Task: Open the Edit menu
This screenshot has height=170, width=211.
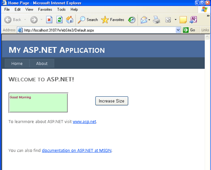Action: click(x=17, y=9)
